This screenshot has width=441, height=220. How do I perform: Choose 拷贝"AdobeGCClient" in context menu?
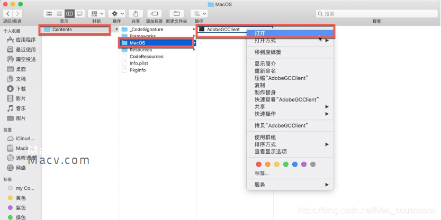[290, 125]
